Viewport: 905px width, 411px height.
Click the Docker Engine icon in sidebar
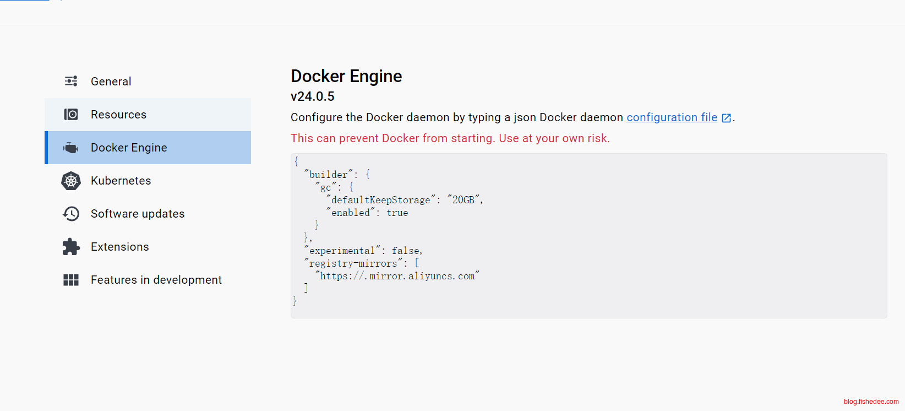click(x=71, y=148)
